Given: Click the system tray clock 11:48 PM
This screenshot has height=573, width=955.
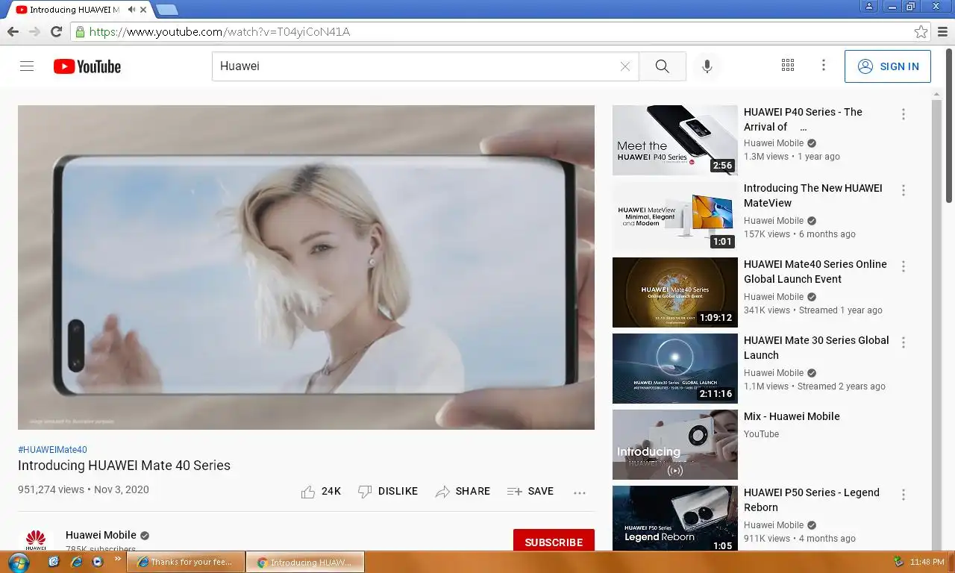Looking at the screenshot, I should [x=929, y=562].
